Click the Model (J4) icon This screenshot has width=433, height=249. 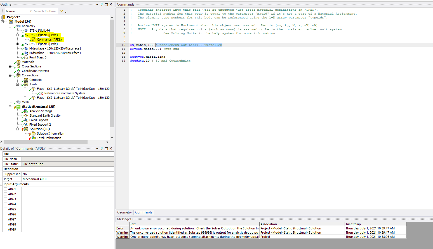tap(11, 22)
